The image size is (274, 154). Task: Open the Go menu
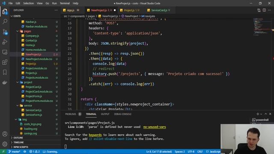click(x=47, y=3)
